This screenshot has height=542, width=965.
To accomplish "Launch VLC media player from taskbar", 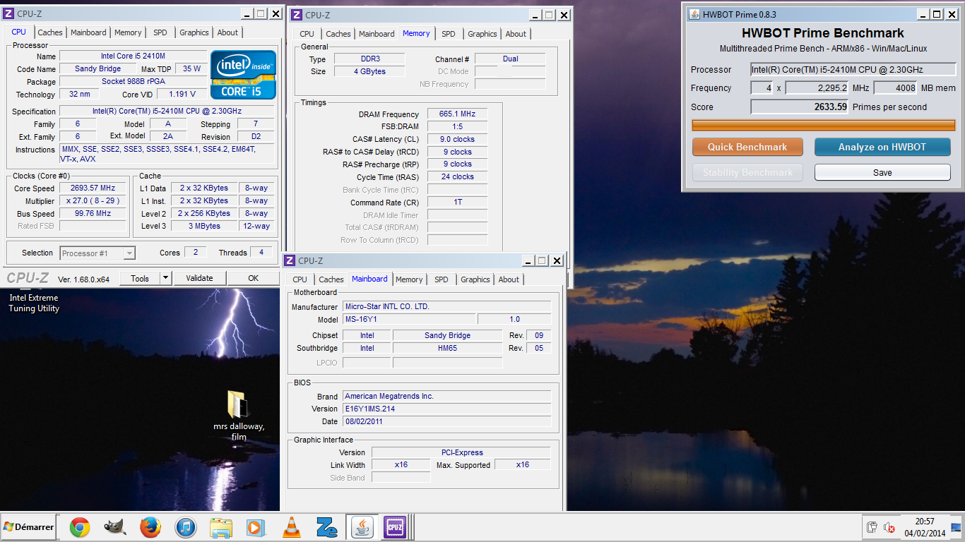I will 290,527.
